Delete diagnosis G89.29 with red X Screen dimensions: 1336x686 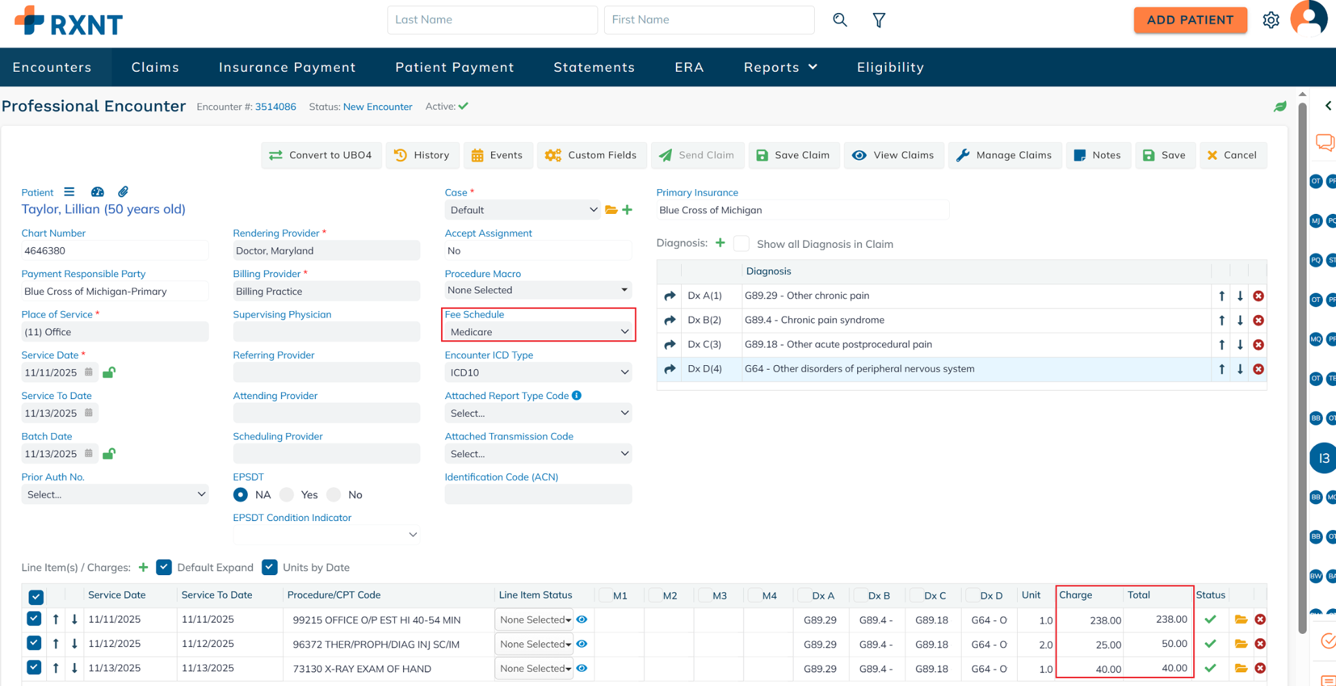point(1258,296)
